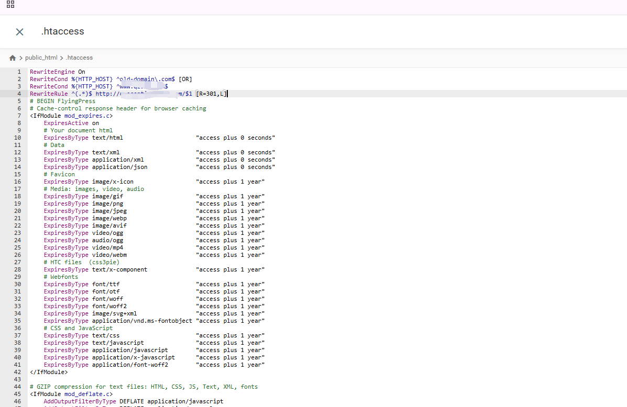Image resolution: width=627 pixels, height=407 pixels.
Task: Click ExpiresByType audio/ogg line
Action: pyautogui.click(x=155, y=240)
